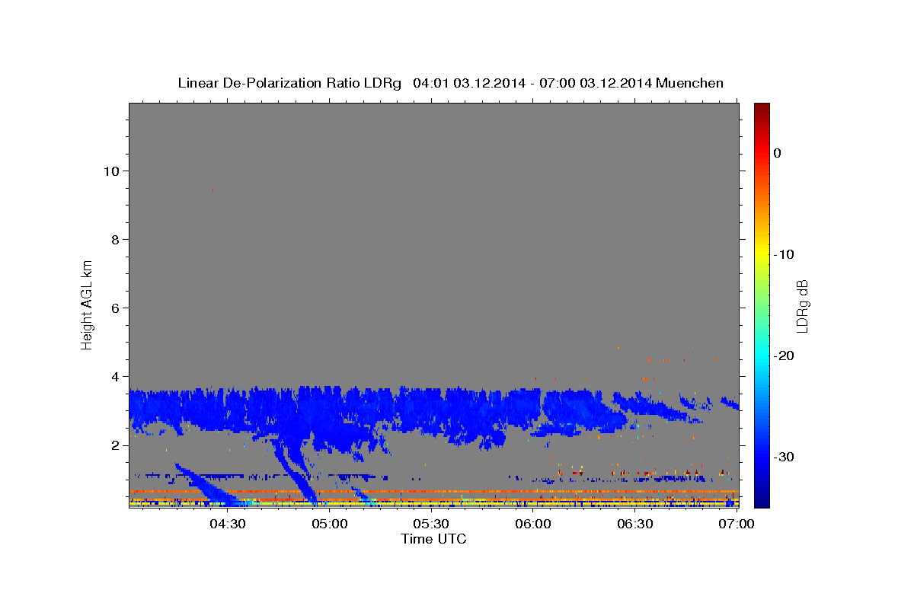Click the height tick label '4'
This screenshot has width=914, height=609.
click(115, 377)
